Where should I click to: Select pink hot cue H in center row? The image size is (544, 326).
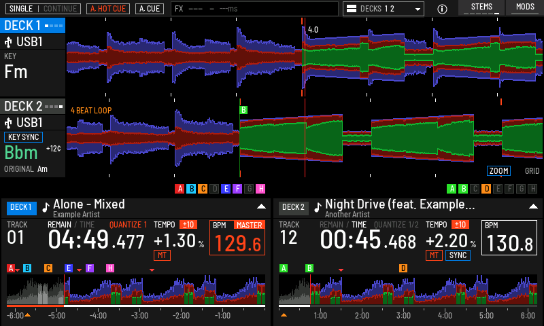click(x=260, y=189)
